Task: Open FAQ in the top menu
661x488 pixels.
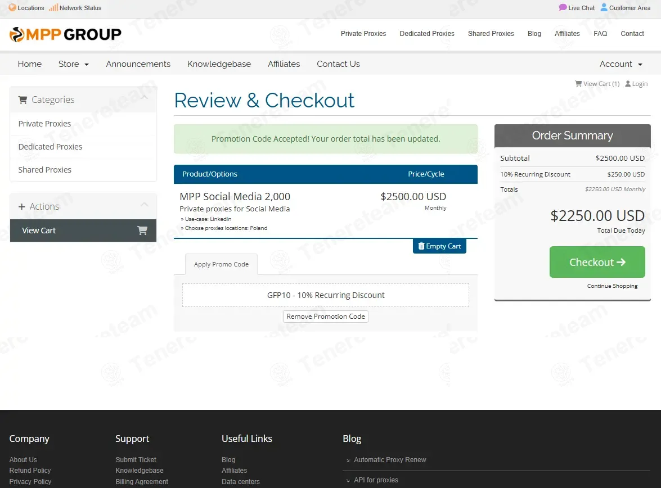Action: [600, 34]
